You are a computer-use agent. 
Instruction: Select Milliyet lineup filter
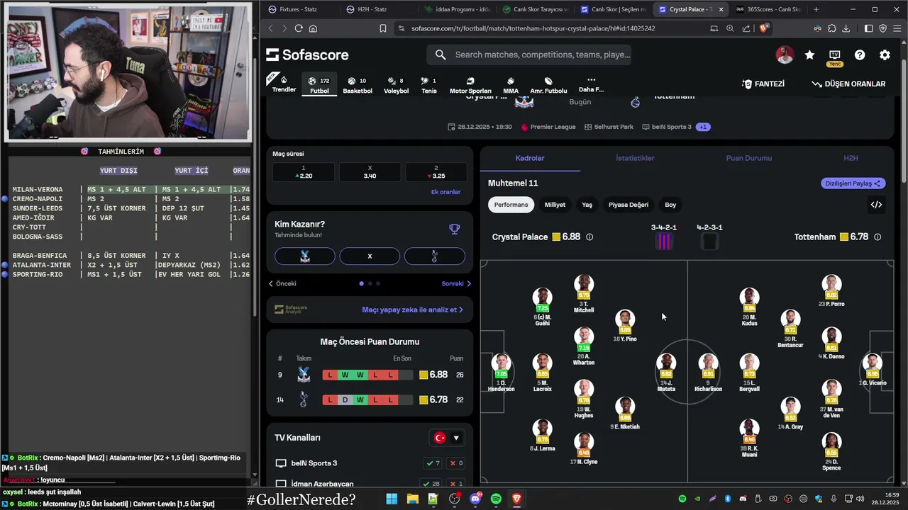click(x=555, y=205)
